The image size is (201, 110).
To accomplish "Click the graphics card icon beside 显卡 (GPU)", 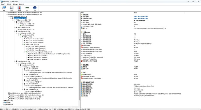I will (5, 101).
